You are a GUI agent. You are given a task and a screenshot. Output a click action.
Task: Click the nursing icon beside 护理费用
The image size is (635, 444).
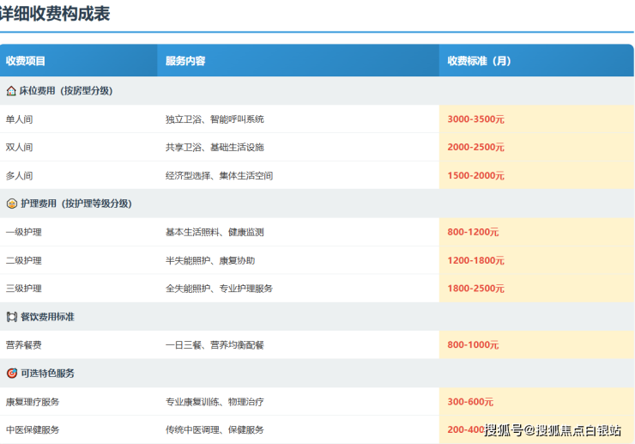pos(11,204)
